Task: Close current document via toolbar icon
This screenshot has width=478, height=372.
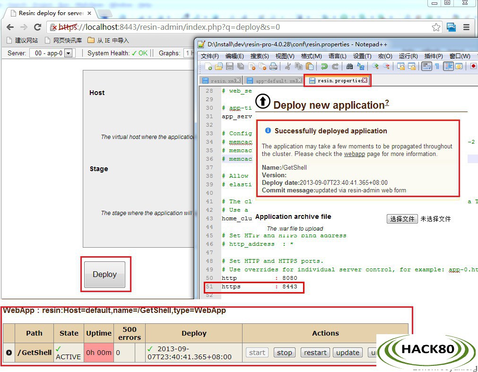Action: 252,66
